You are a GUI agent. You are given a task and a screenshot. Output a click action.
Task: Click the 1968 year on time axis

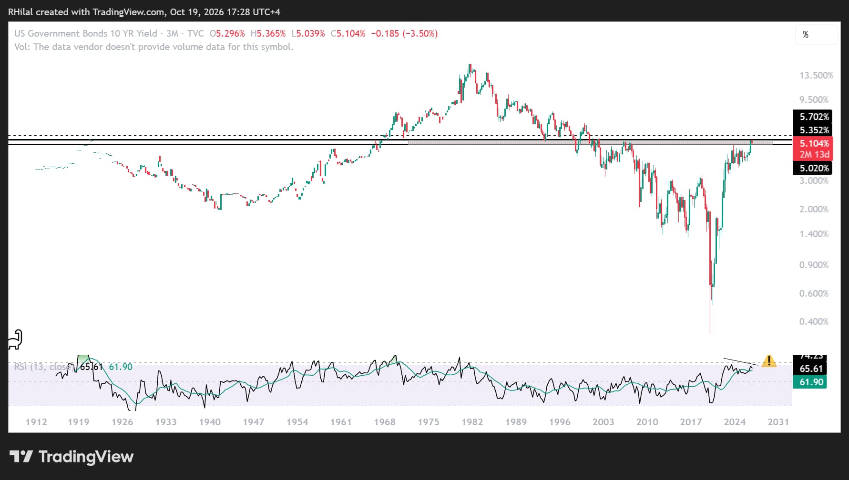(385, 422)
